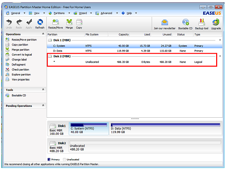Expand the Help dropdown arrow
The height and width of the screenshot is (169, 228).
[136, 13]
